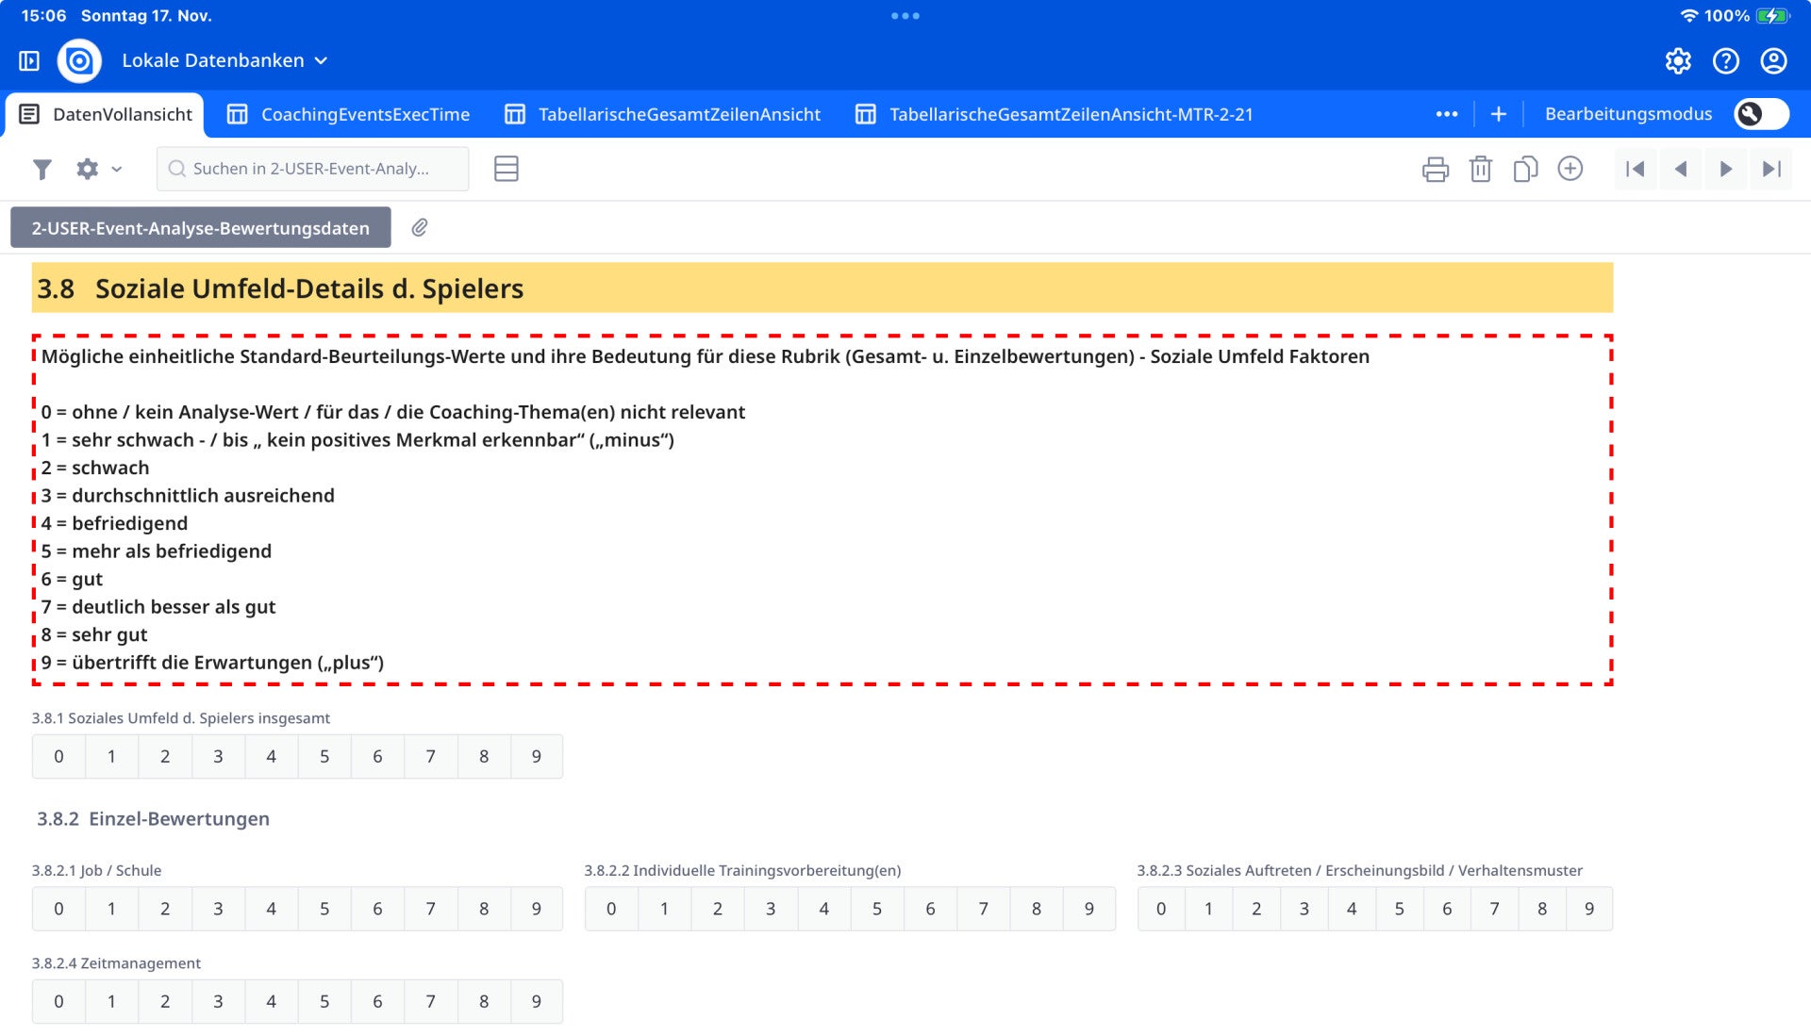This screenshot has width=1811, height=1036.
Task: Show more tabs via ellipsis
Action: [1446, 114]
